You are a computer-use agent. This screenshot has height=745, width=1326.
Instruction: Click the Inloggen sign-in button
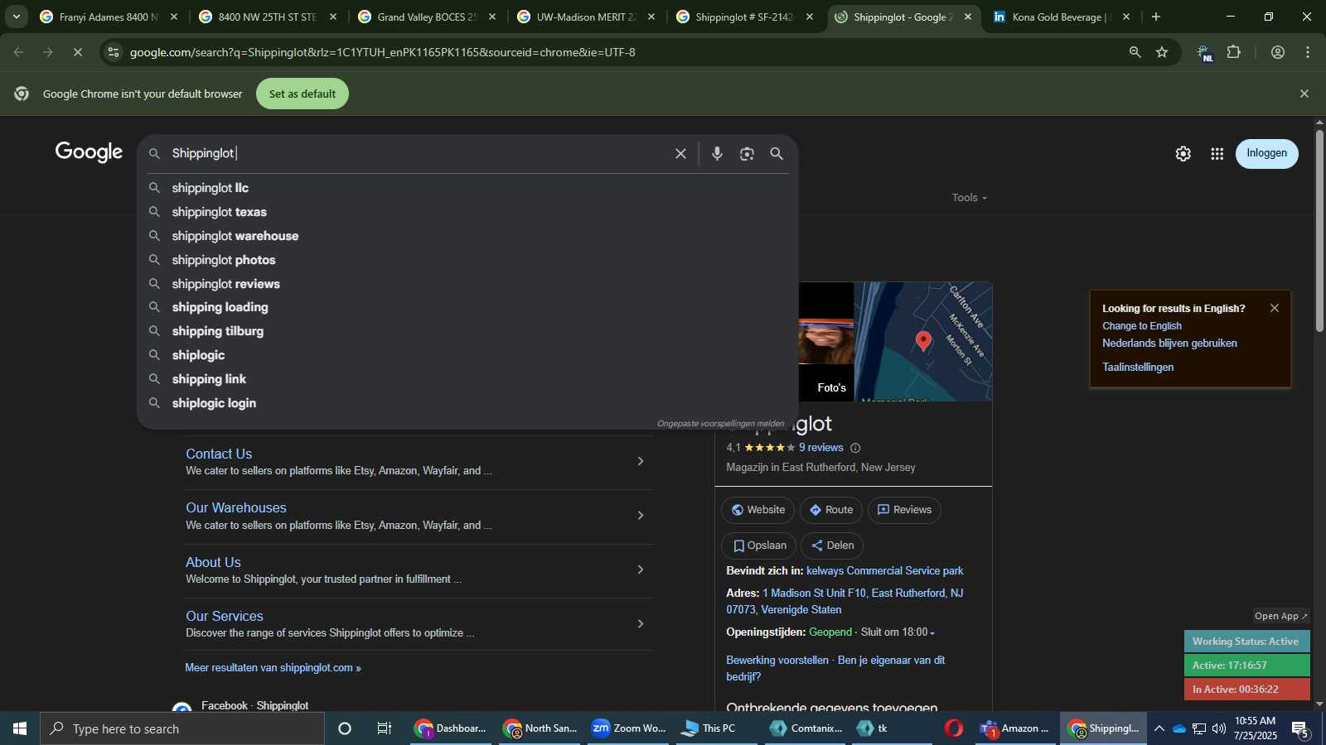pos(1266,153)
